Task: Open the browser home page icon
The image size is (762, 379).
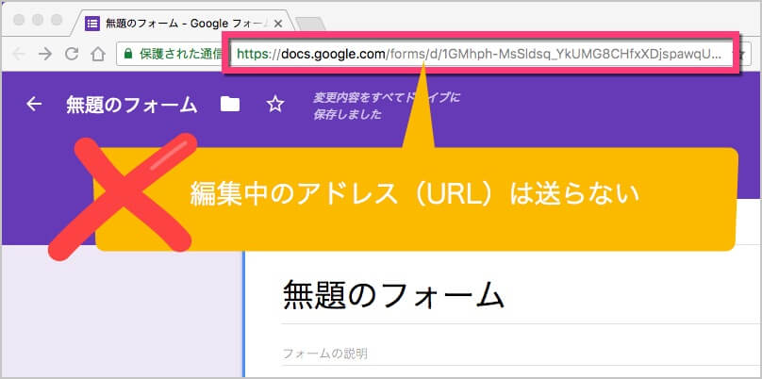Action: [x=98, y=54]
